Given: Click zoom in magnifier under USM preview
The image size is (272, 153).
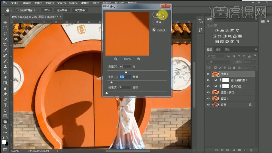Looking at the screenshot, I should [x=138, y=59].
